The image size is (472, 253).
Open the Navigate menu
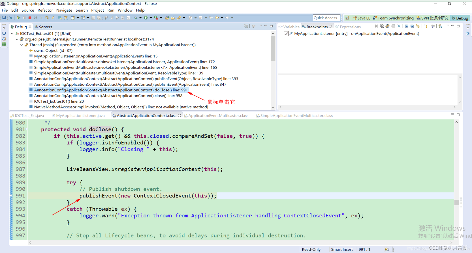tap(64, 10)
